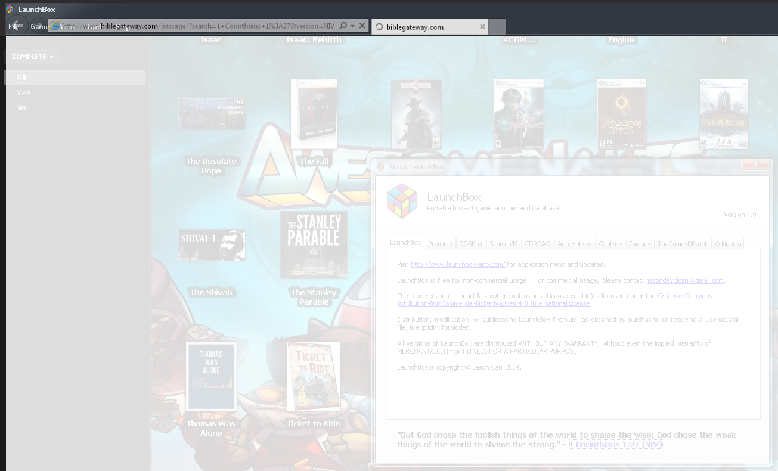
Task: Switch to the Premium tab
Action: coord(440,244)
